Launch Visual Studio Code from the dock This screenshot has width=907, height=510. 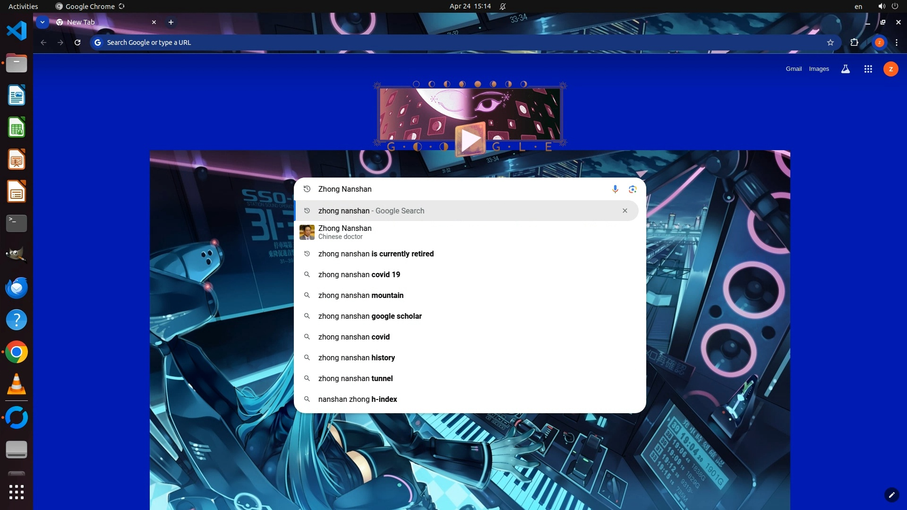17,31
